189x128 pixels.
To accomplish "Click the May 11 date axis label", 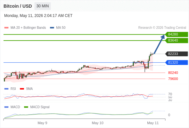I will pyautogui.click(x=153, y=123).
